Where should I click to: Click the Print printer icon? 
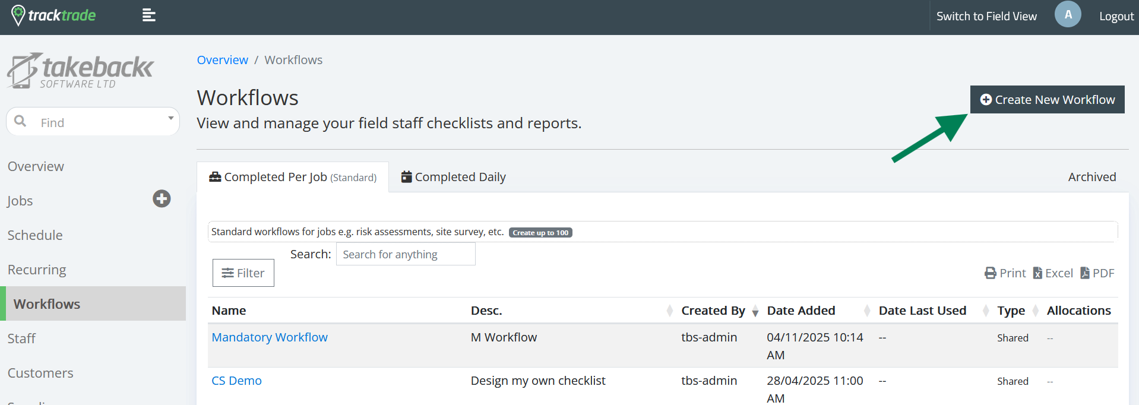pyautogui.click(x=991, y=273)
